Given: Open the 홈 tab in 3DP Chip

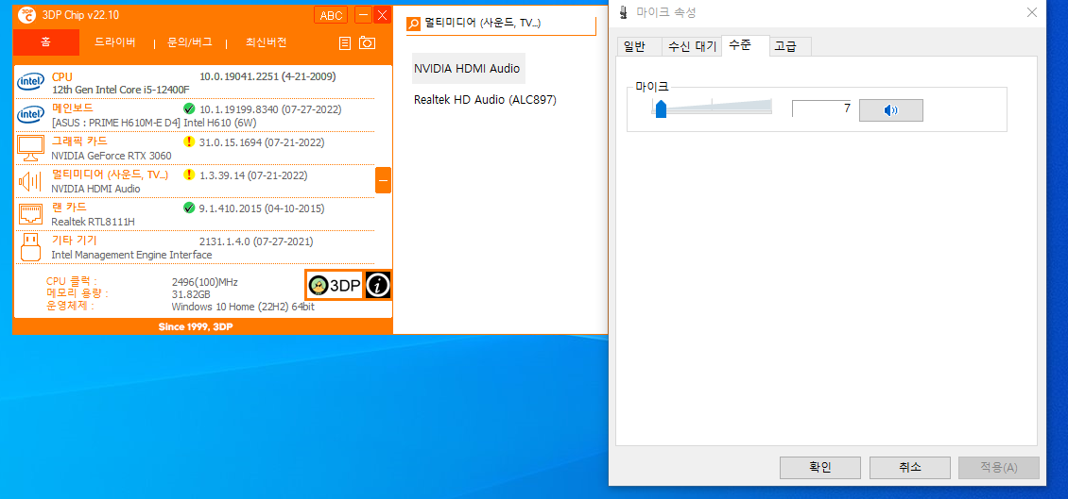Looking at the screenshot, I should point(45,42).
